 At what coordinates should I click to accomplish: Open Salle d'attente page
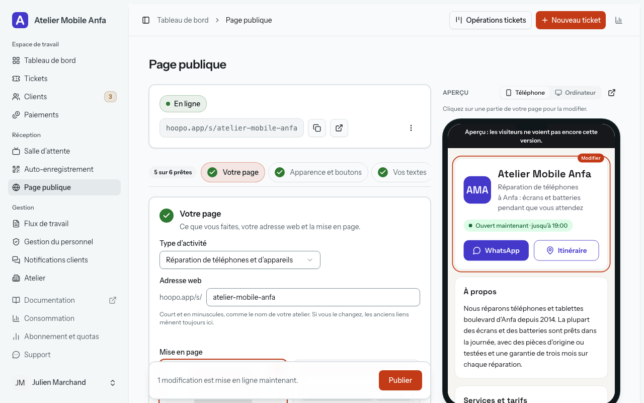click(64, 151)
